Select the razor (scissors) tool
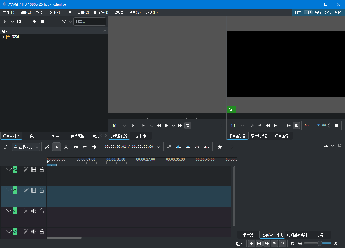The height and width of the screenshot is (248, 345). (x=66, y=147)
